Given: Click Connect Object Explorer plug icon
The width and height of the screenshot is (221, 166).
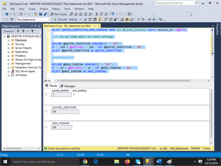Looking at the screenshot, I should [x=18, y=31].
